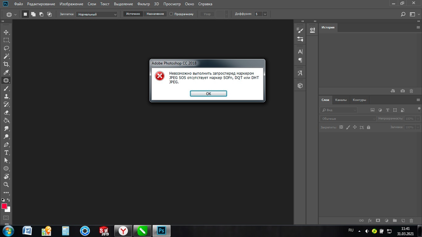Select the Ellipse shape tool
Image resolution: width=422 pixels, height=237 pixels.
[6, 168]
